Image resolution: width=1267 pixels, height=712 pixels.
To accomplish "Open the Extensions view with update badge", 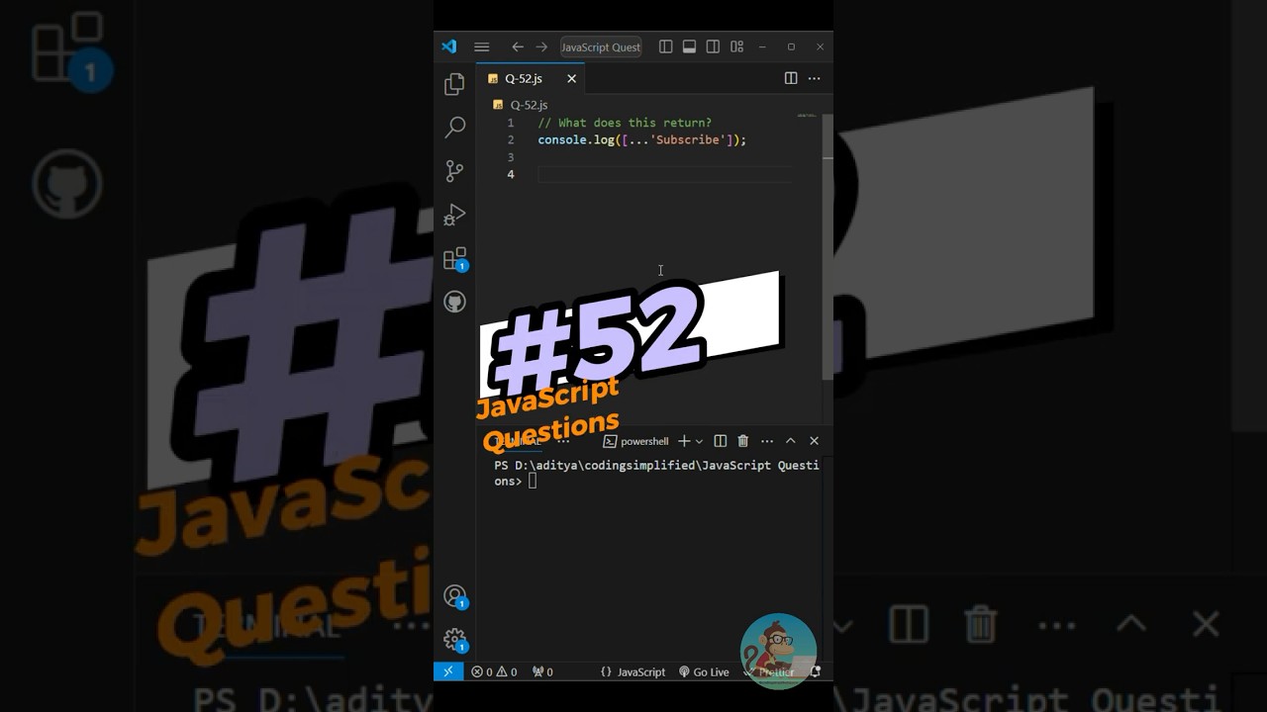I will pos(454,259).
